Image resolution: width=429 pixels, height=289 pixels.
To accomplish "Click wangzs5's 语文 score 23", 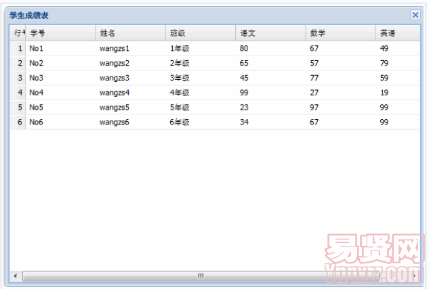I will click(x=244, y=108).
